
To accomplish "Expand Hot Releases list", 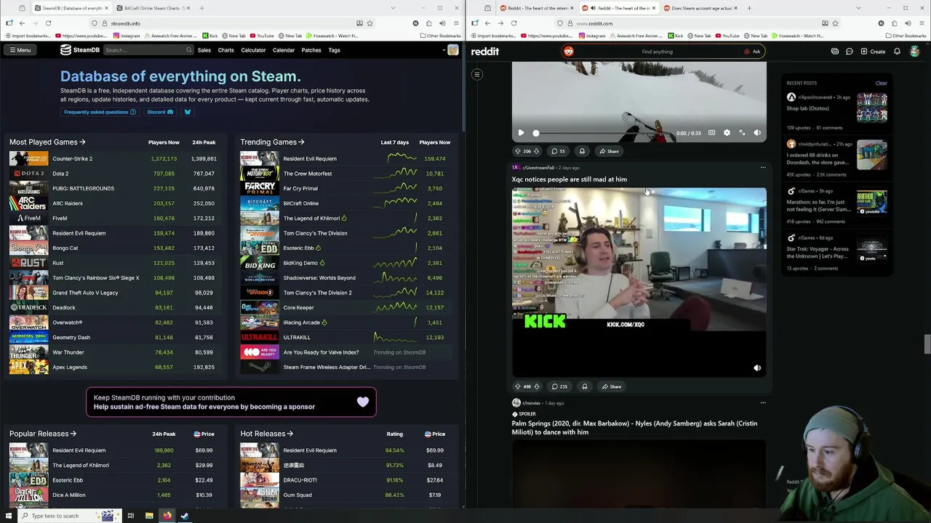I will click(x=266, y=434).
